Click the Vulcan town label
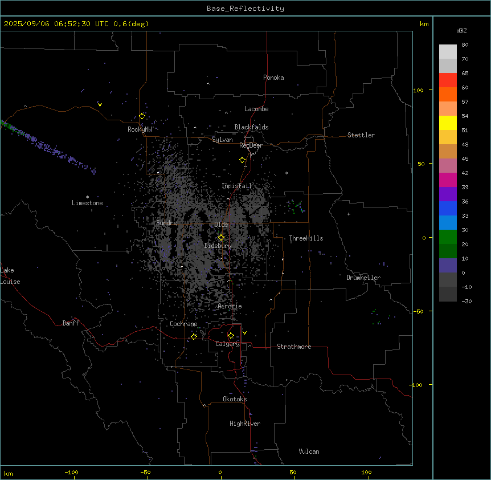The width and height of the screenshot is (491, 480). click(x=309, y=451)
